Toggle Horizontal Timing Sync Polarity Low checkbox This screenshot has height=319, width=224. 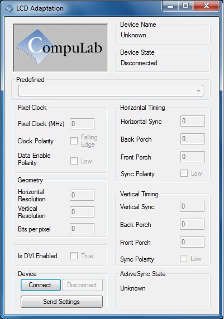184,173
